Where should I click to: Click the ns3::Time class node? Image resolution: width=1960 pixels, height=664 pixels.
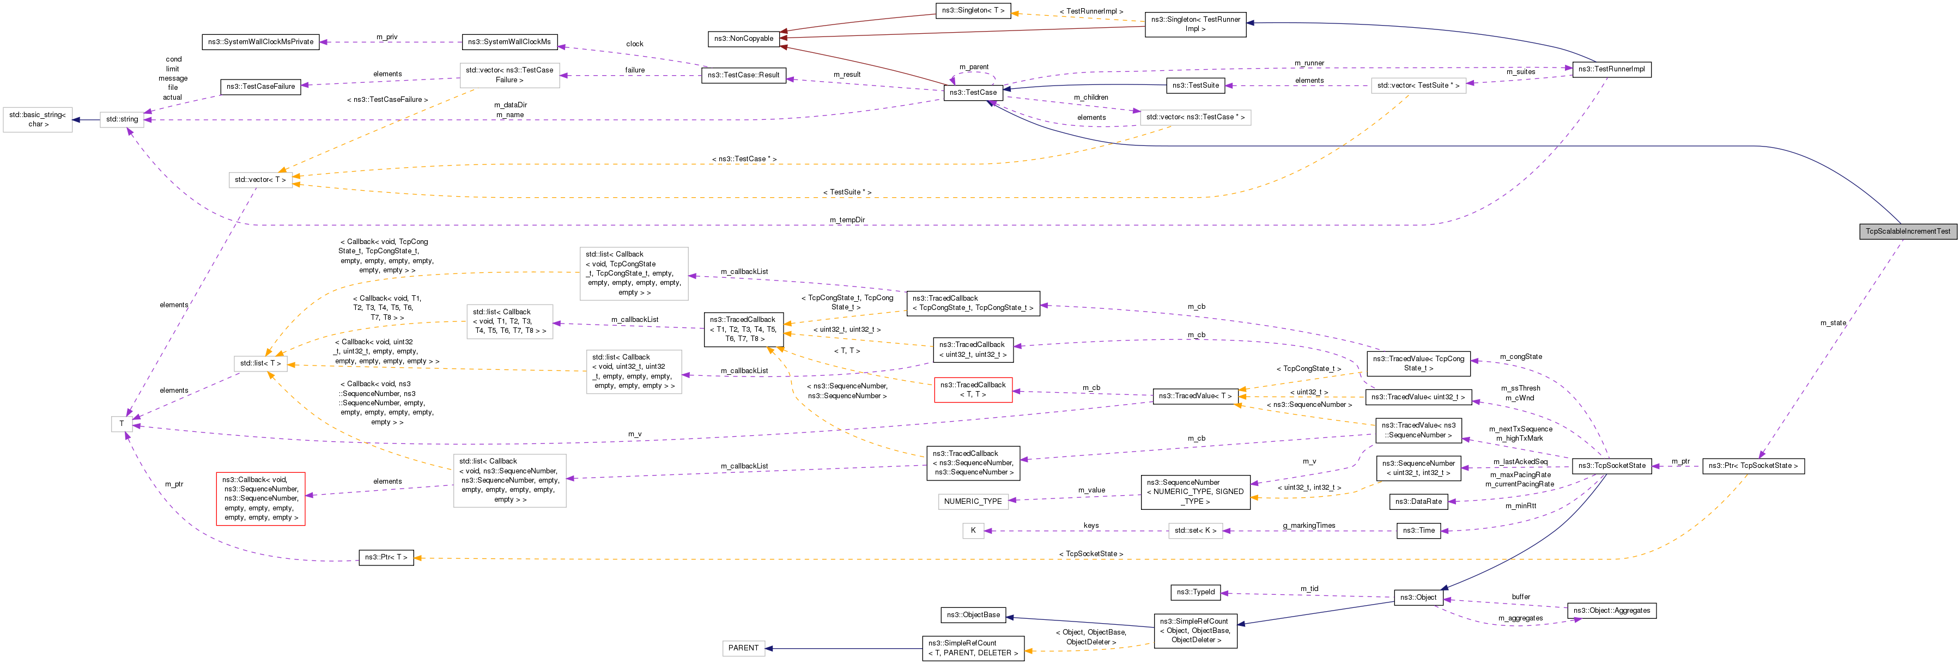1418,531
